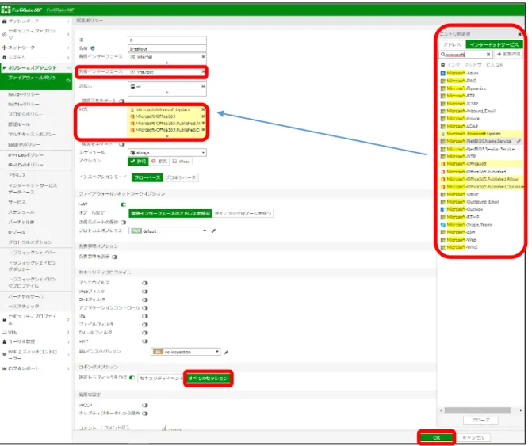Toggle the DNSフィルタ switch
The width and height of the screenshot is (532, 446).
point(145,299)
